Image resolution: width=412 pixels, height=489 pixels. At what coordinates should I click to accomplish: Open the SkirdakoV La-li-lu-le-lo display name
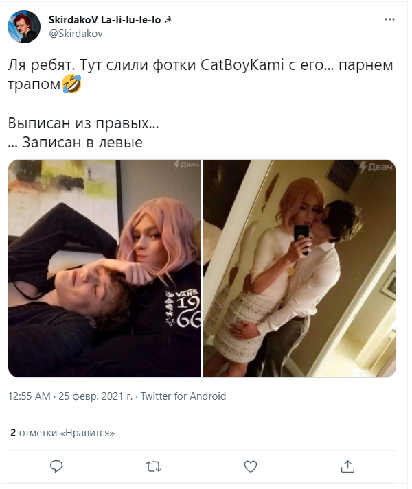[104, 20]
